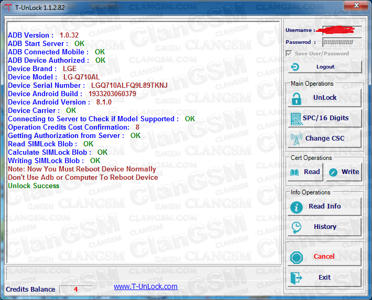
Task: Click the pencil icon on Cert Write
Action: pyautogui.click(x=333, y=172)
